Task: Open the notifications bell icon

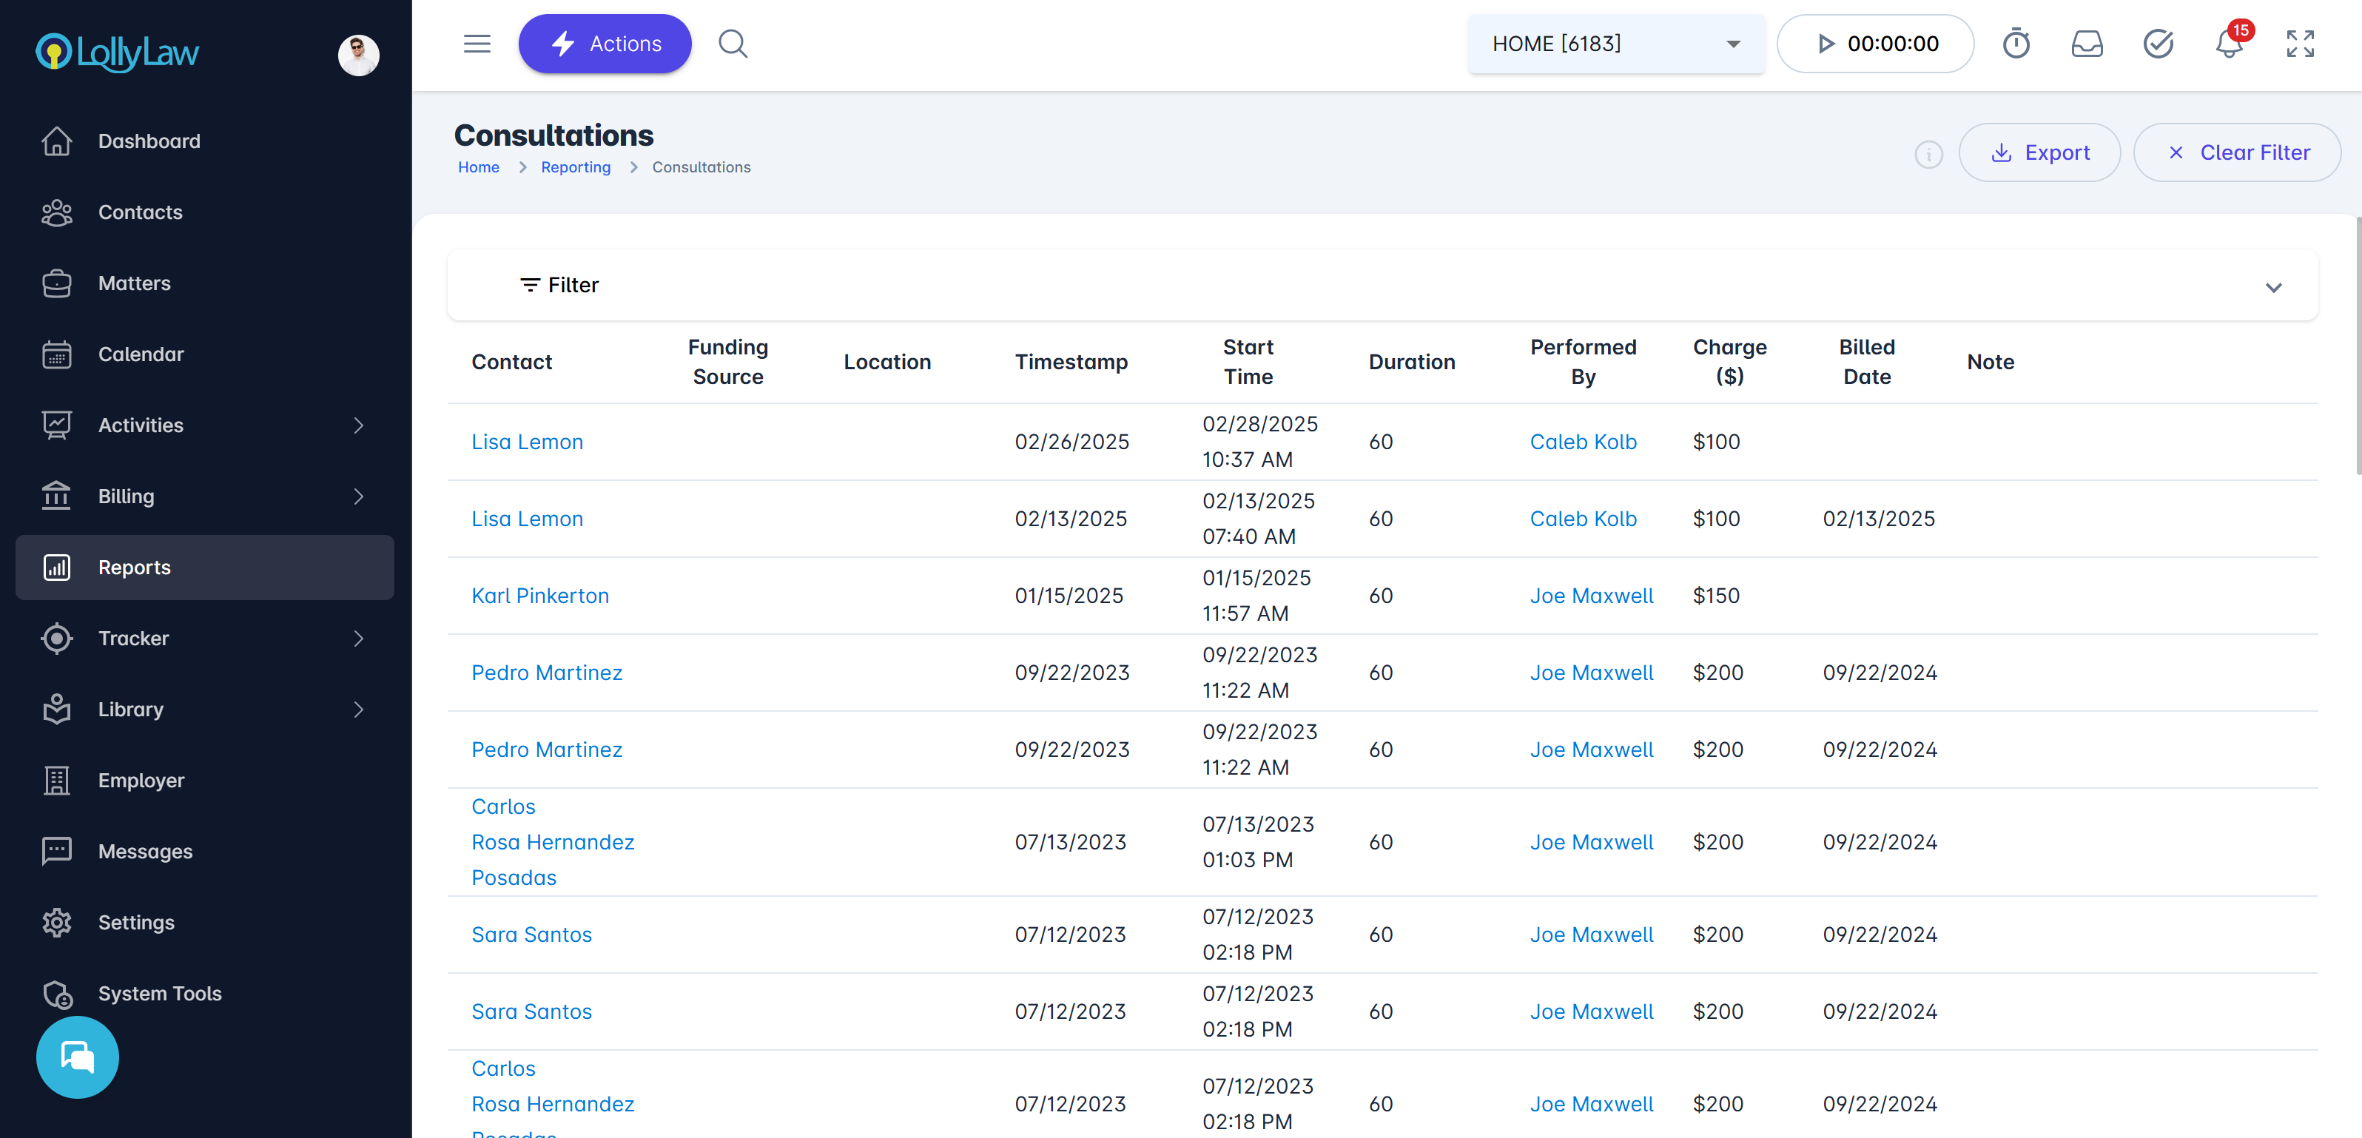Action: pyautogui.click(x=2228, y=44)
